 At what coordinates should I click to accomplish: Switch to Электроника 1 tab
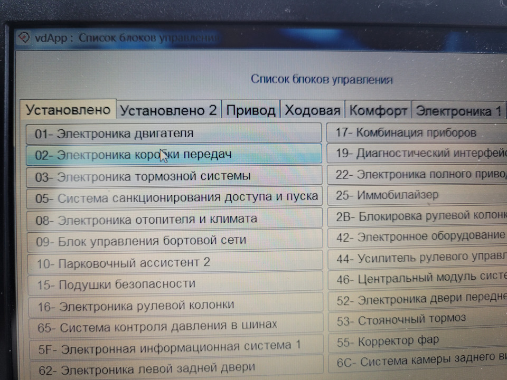(x=459, y=111)
